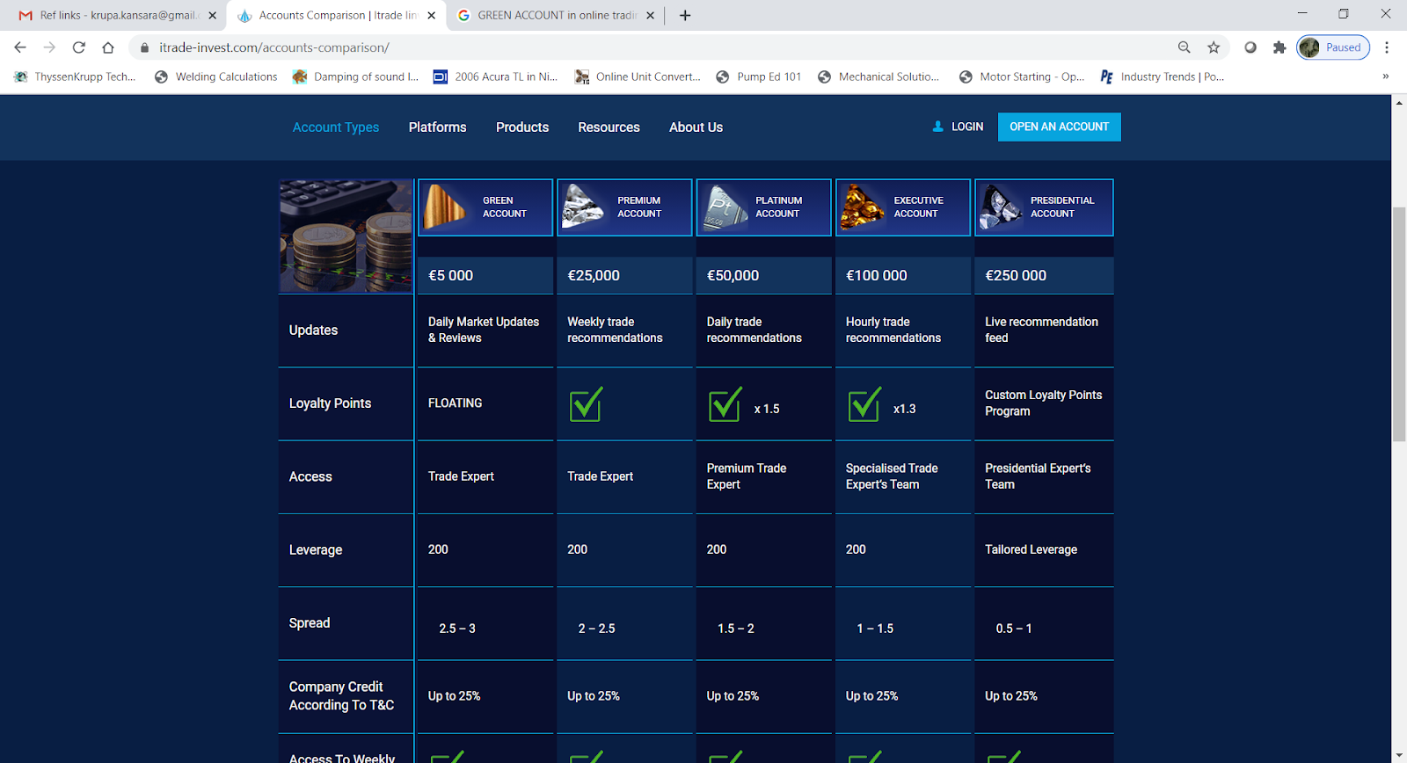Open a new browser tab
Screen dimensions: 1407x763
point(685,15)
